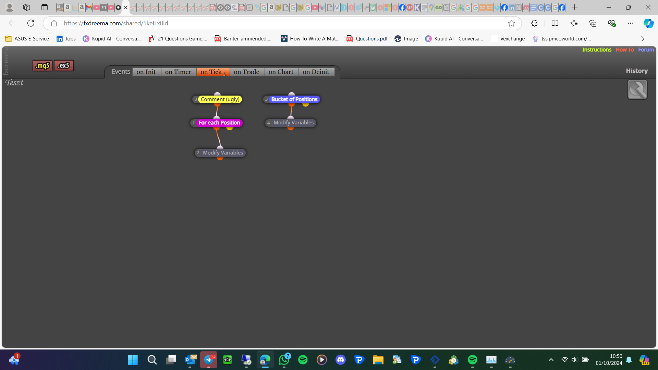
Task: Click the browser back arrow
Action: [x=12, y=23]
